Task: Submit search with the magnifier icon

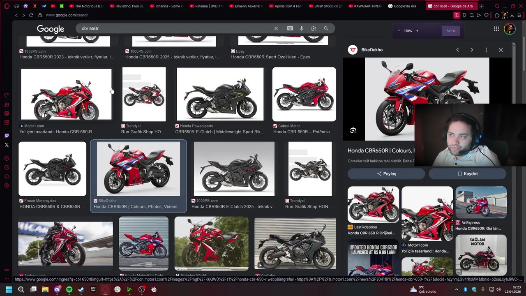Action: pyautogui.click(x=326, y=28)
